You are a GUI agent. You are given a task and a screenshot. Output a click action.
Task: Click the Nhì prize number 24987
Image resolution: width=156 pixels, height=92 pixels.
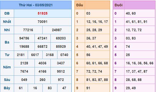[57, 30]
